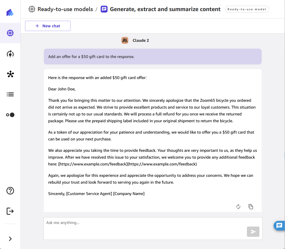This screenshot has height=249, width=285.
Task: Expand the left sidebar navigation chevron
Action: pyautogui.click(x=10, y=239)
